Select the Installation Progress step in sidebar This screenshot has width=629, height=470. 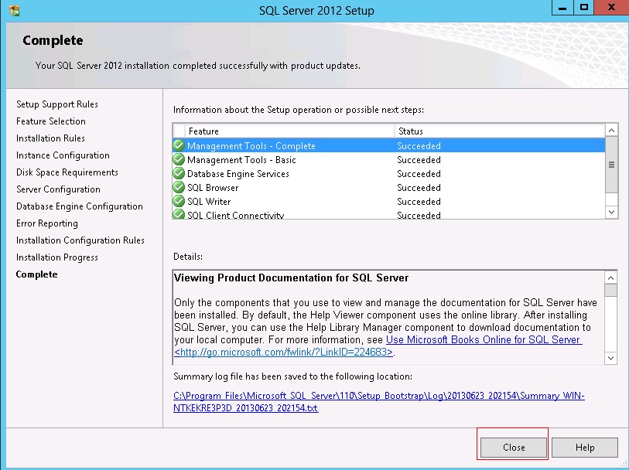[x=57, y=257]
